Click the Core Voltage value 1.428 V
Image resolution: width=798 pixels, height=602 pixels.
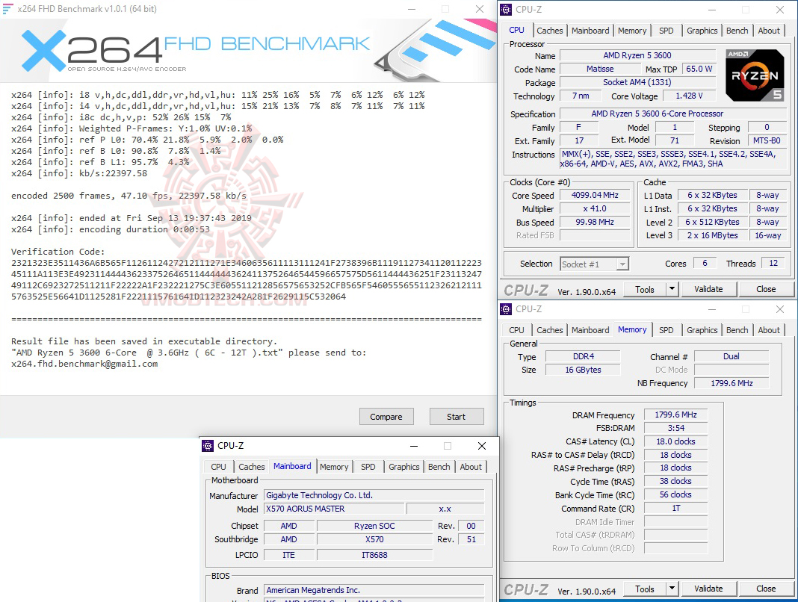[689, 96]
